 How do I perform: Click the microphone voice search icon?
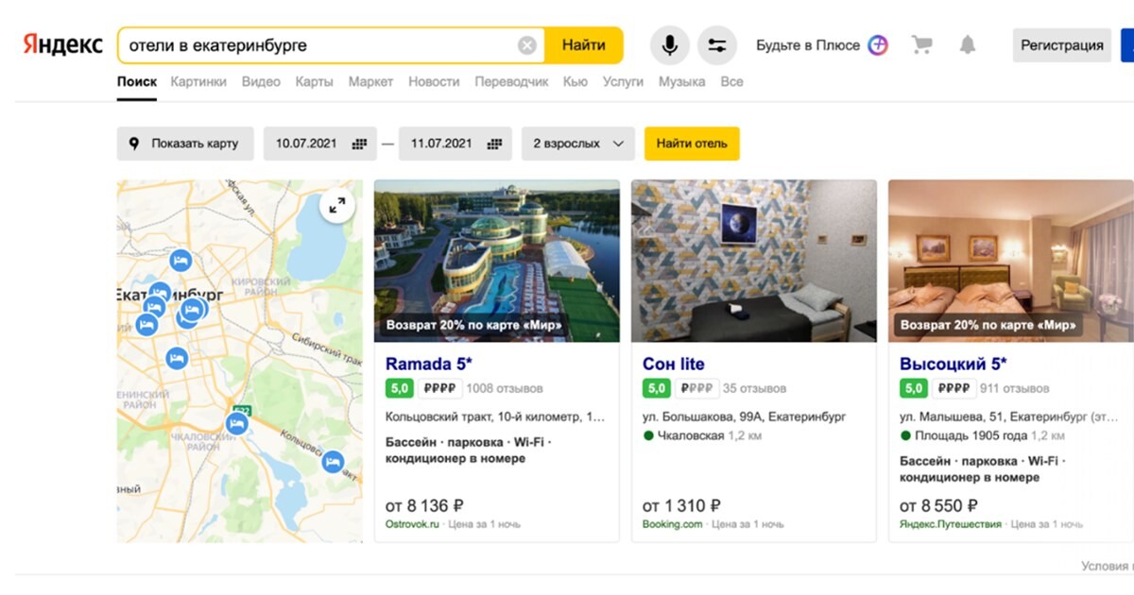[669, 45]
